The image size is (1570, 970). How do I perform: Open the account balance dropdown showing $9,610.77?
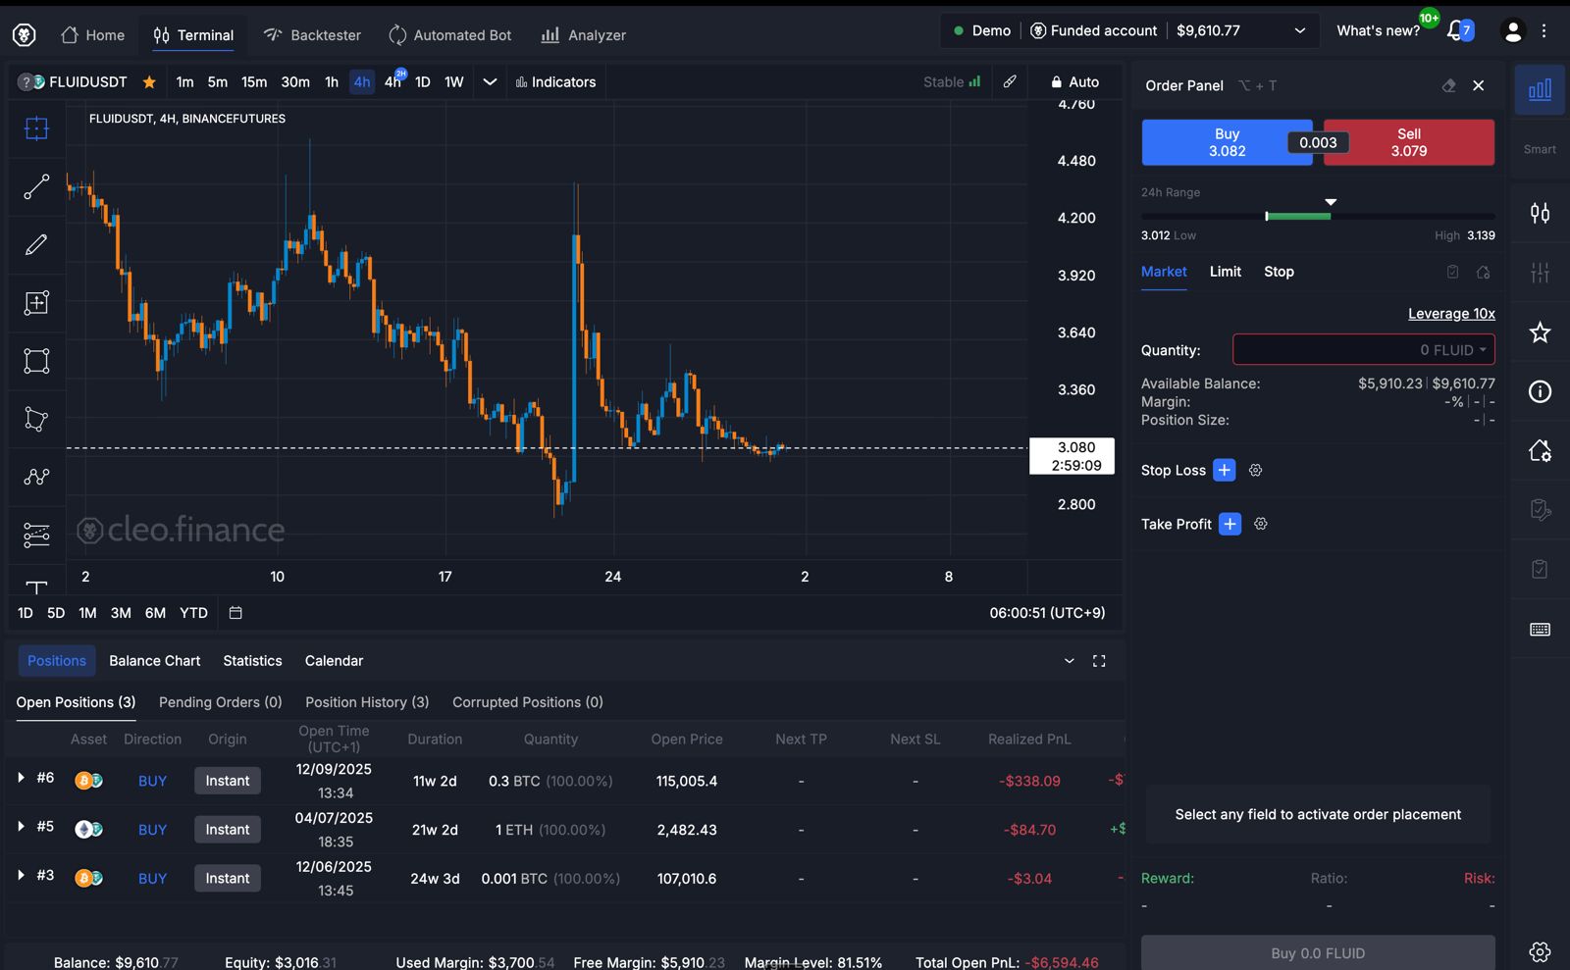[x=1298, y=30]
